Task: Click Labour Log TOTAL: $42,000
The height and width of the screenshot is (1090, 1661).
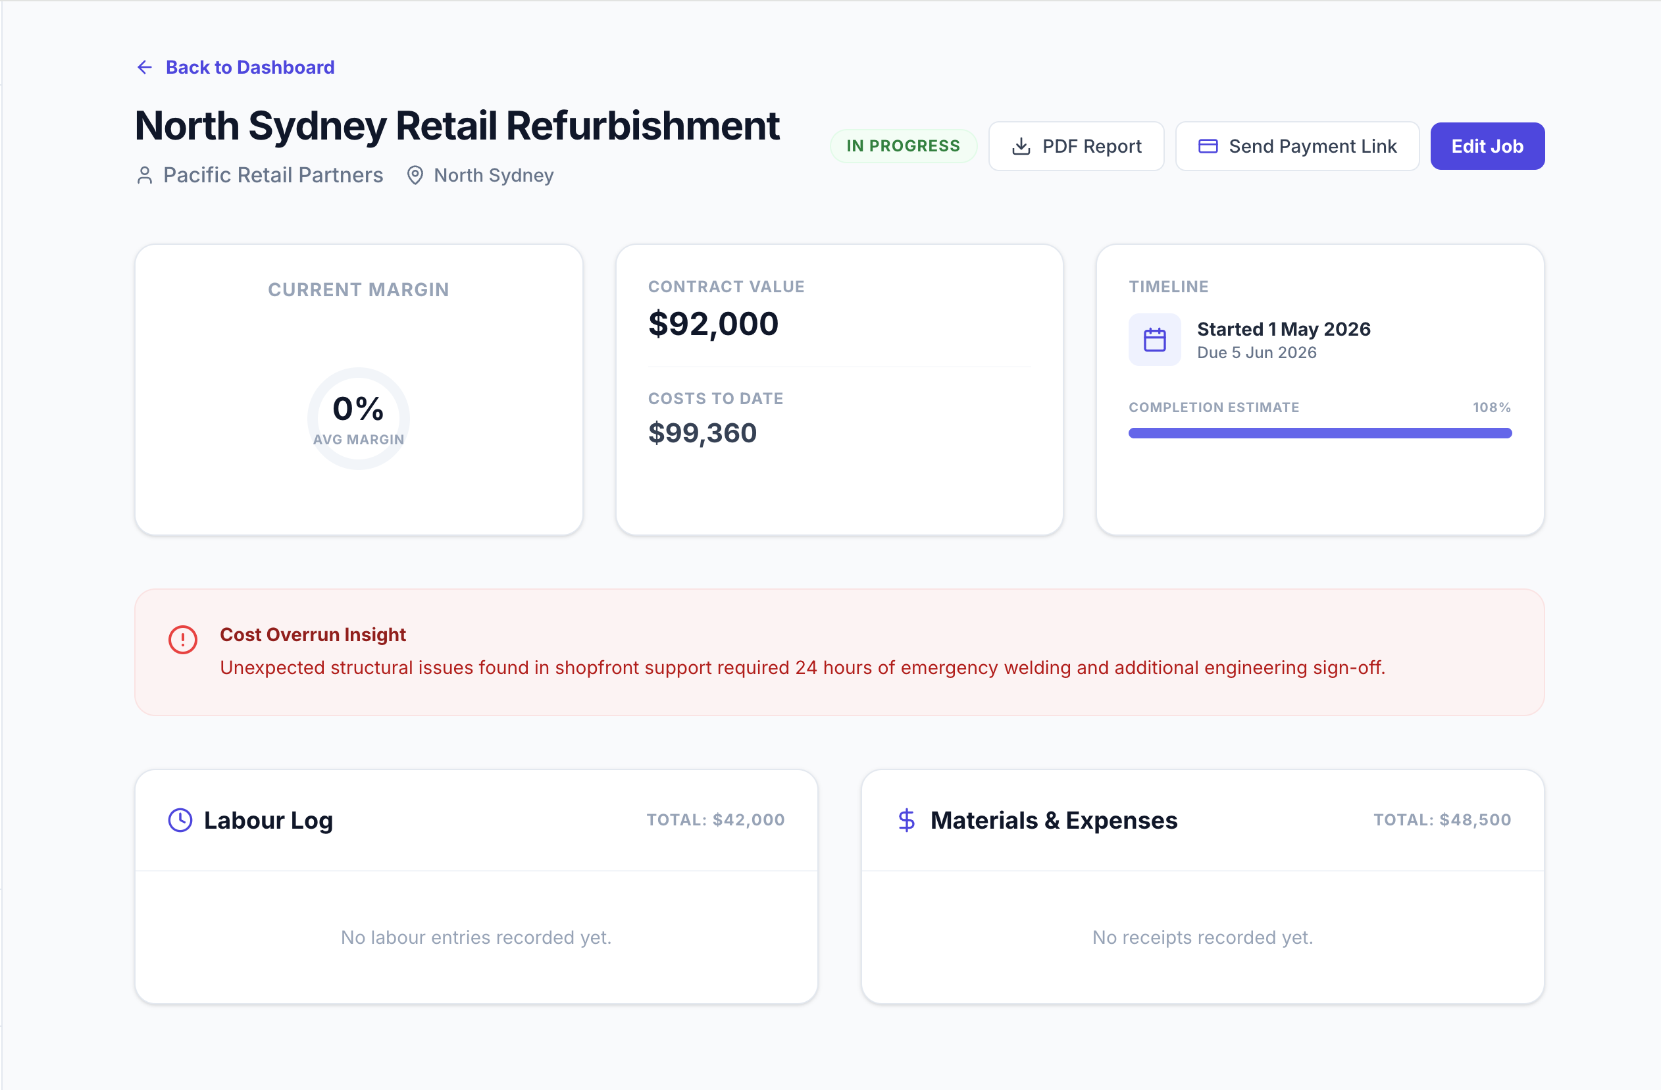Action: [x=715, y=820]
